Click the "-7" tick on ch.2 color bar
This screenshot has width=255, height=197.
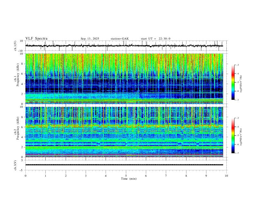point(237,153)
